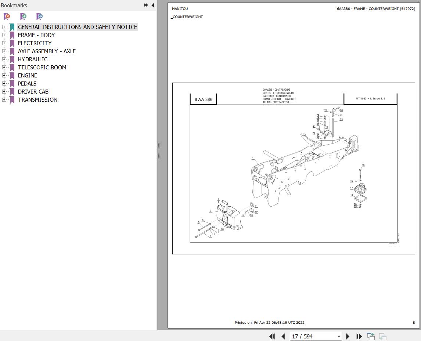Viewport: 421px width, 341px height.
Task: Add a new bookmark
Action: (x=23, y=17)
